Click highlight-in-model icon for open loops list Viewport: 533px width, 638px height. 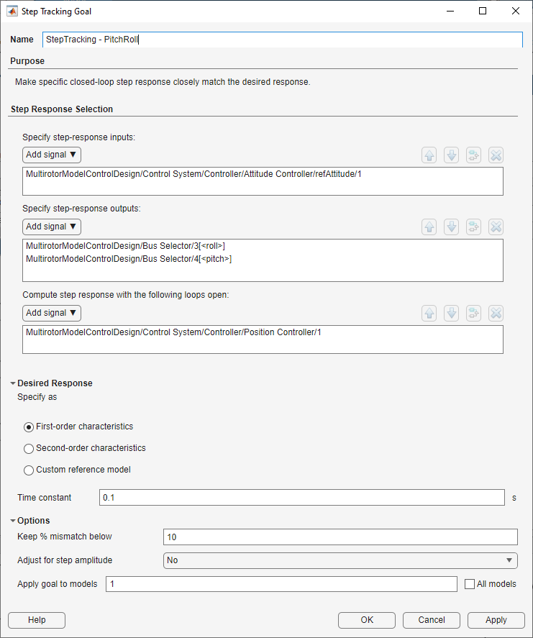[x=473, y=313]
